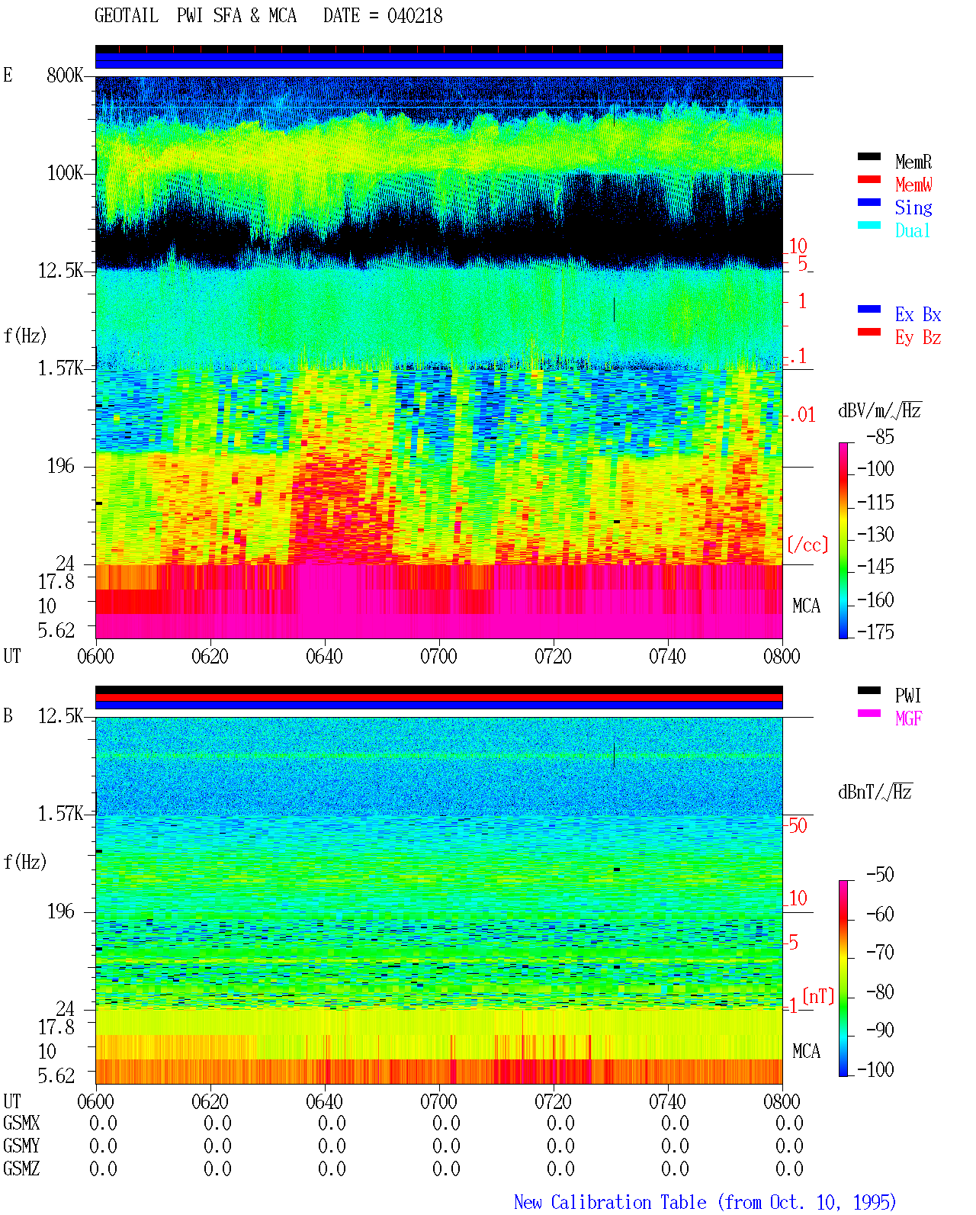976x1215 pixels.
Task: Click the 5.62 frequency label on B panel
Action: click(x=56, y=1076)
